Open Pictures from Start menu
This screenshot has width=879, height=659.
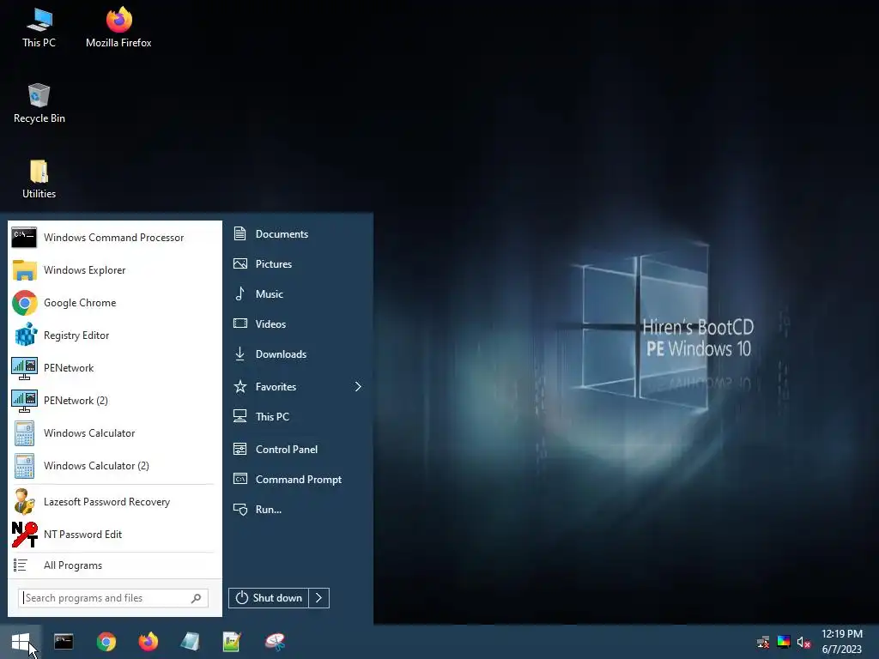point(298,264)
